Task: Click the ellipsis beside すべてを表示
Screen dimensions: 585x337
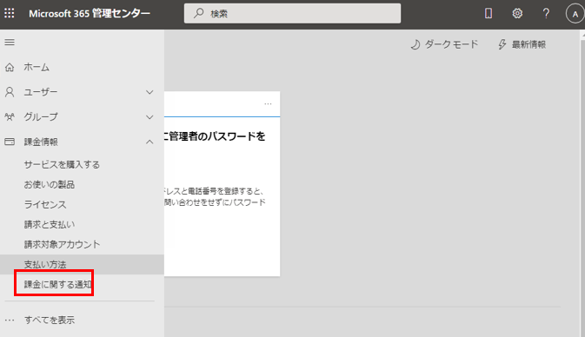Action: 10,320
